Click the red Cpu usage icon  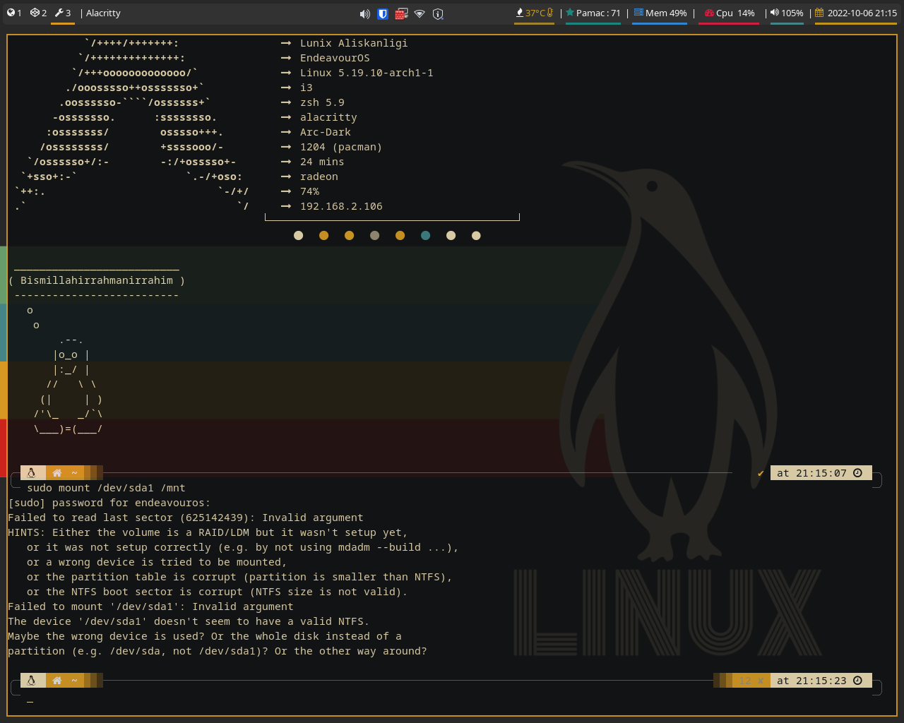tap(709, 13)
